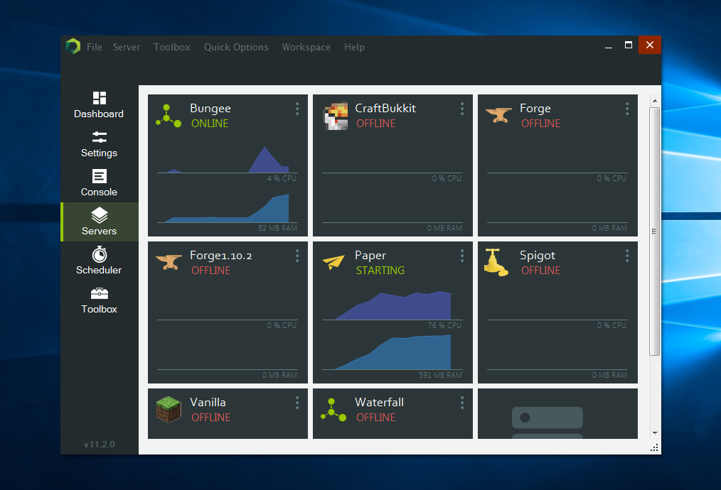Click the Waterfall OFFLINE status label
The height and width of the screenshot is (490, 721).
coord(375,418)
